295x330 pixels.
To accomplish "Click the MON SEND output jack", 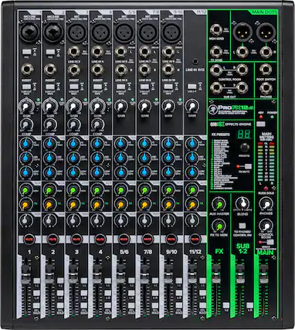I will click(216, 30).
